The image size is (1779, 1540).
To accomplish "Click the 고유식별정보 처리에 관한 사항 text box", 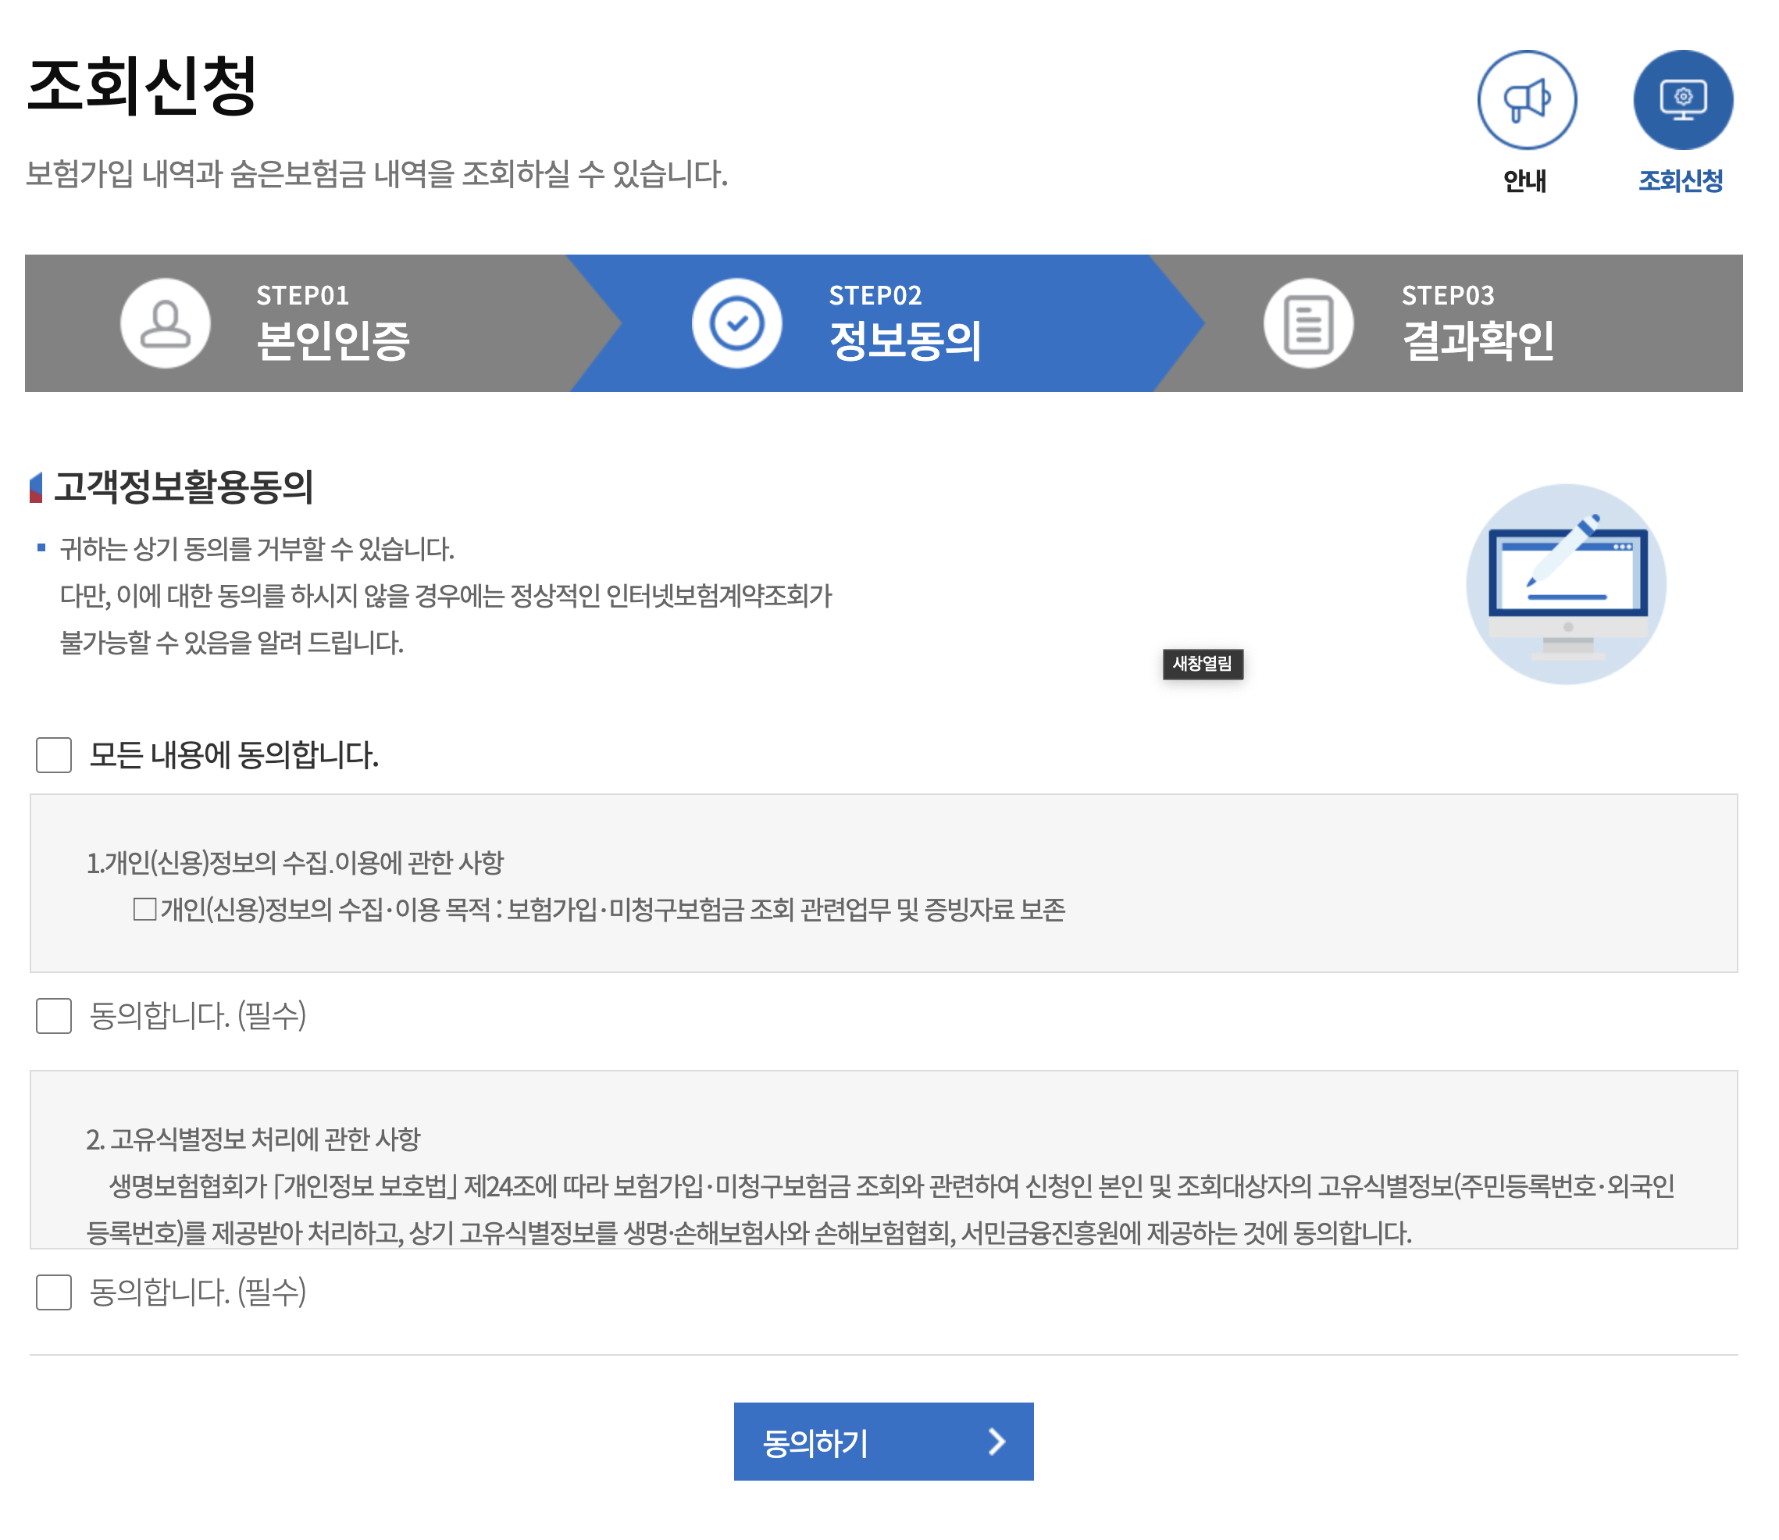I will pos(882,1160).
